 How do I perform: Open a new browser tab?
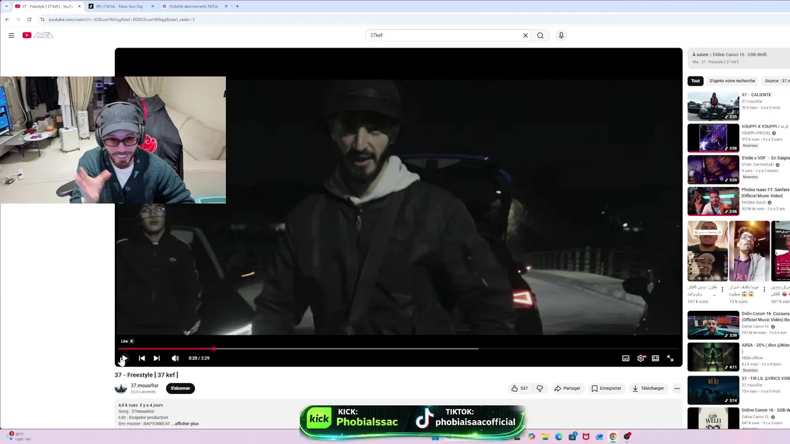237,6
